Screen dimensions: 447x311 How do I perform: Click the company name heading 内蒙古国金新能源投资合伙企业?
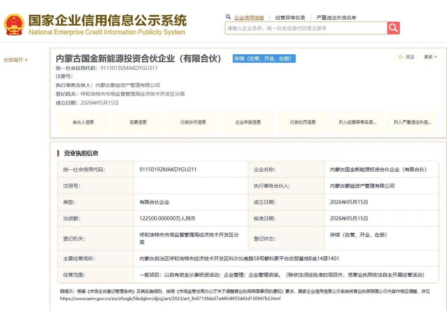139,58
